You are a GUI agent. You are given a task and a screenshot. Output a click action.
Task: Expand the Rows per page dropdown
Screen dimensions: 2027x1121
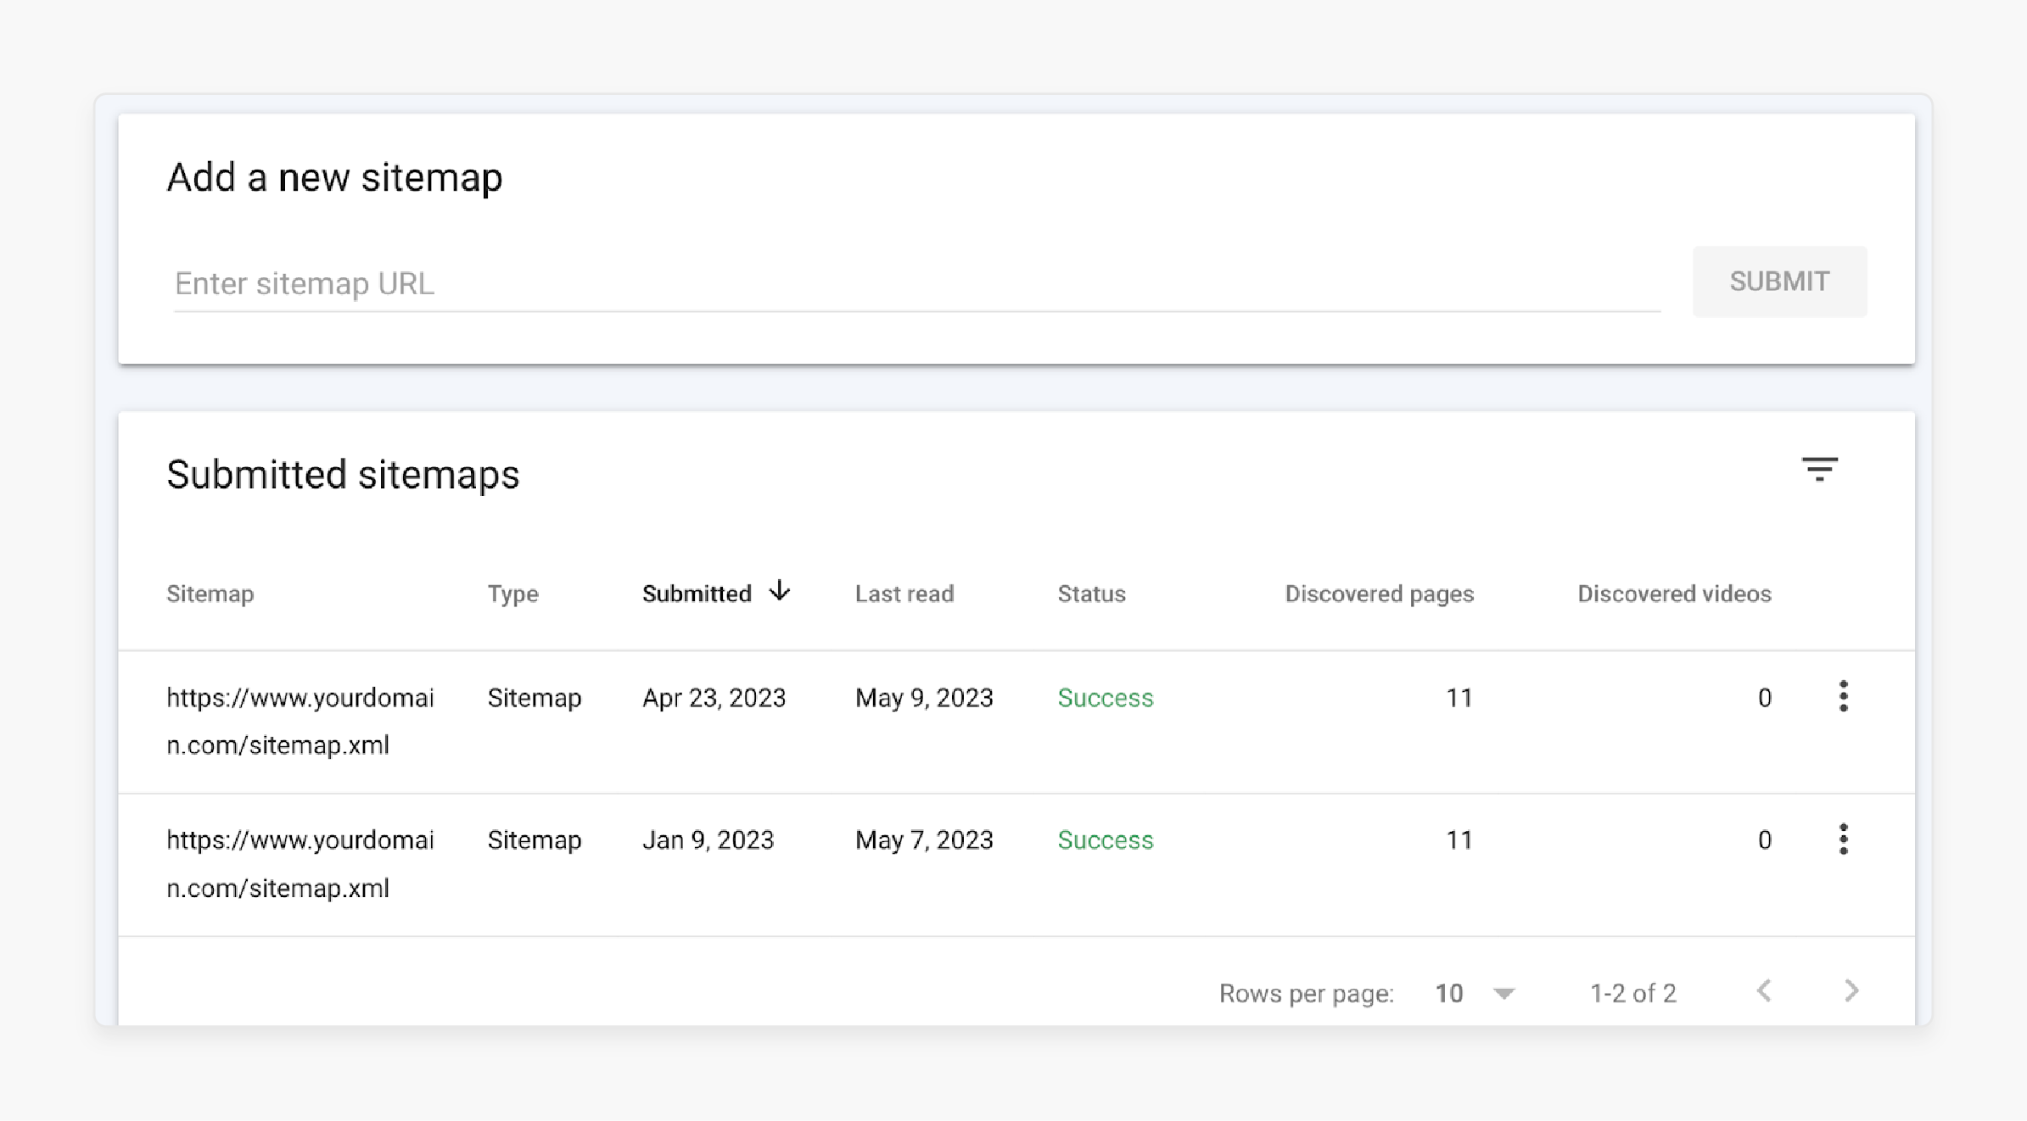point(1475,993)
